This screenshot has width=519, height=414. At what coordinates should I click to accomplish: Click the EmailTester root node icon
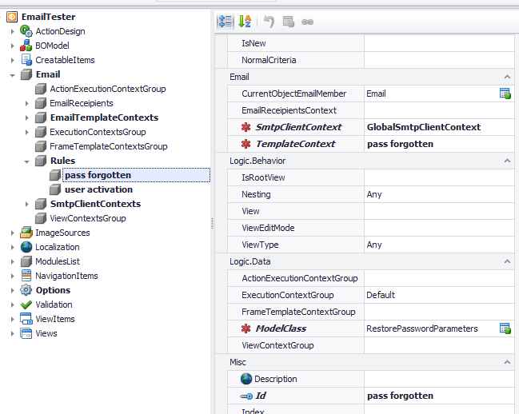(12, 17)
